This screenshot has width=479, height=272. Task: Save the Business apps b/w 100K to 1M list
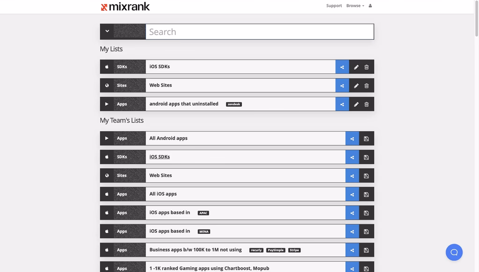click(x=366, y=251)
